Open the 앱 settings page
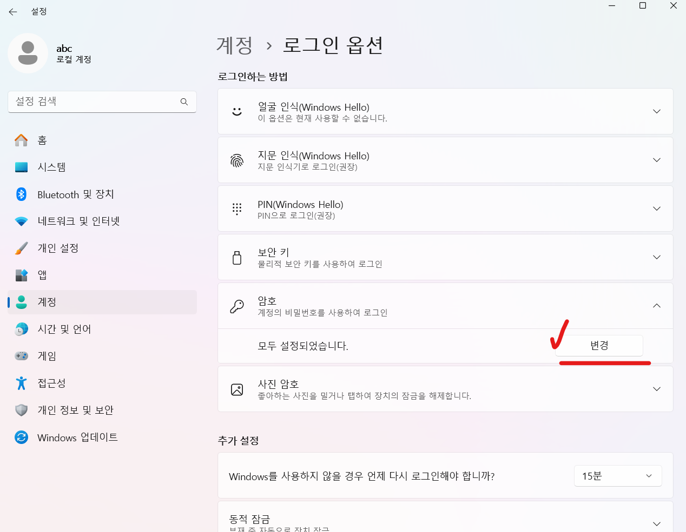 pyautogui.click(x=102, y=275)
